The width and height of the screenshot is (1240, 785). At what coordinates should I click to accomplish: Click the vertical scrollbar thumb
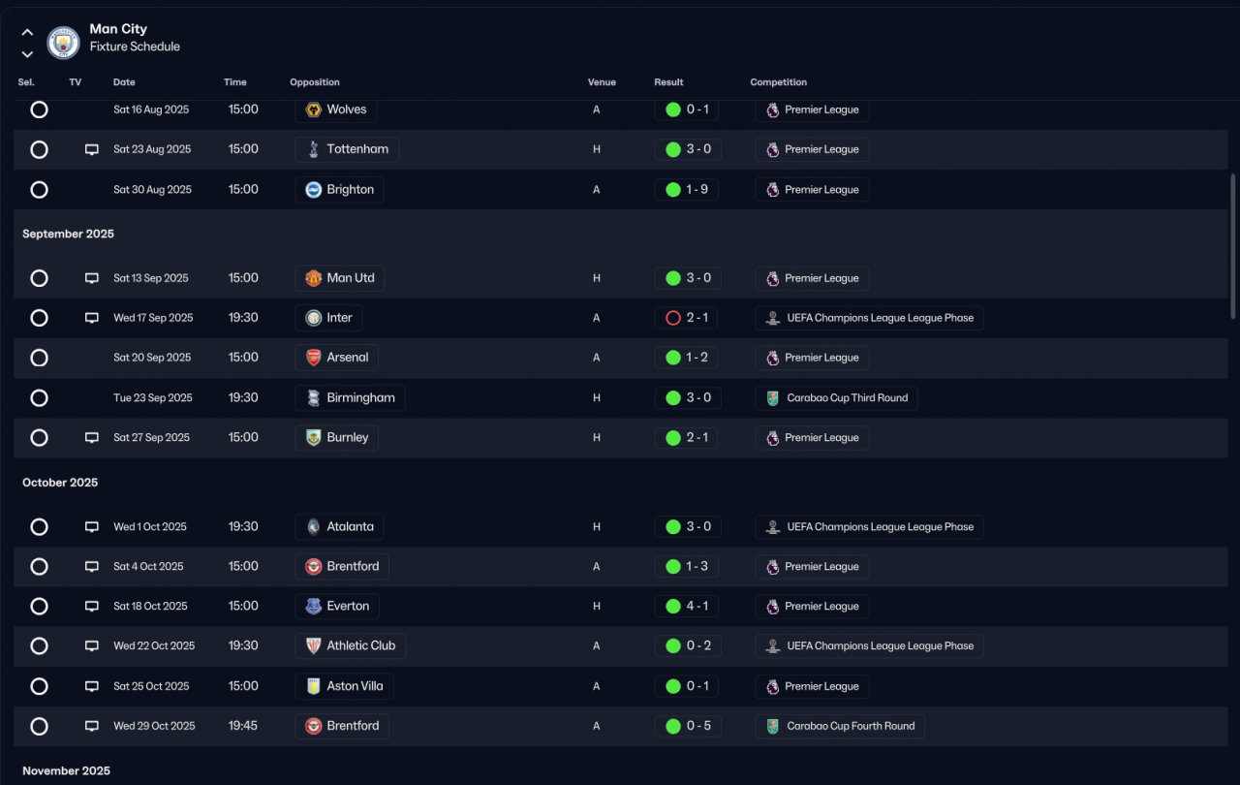click(x=1233, y=246)
